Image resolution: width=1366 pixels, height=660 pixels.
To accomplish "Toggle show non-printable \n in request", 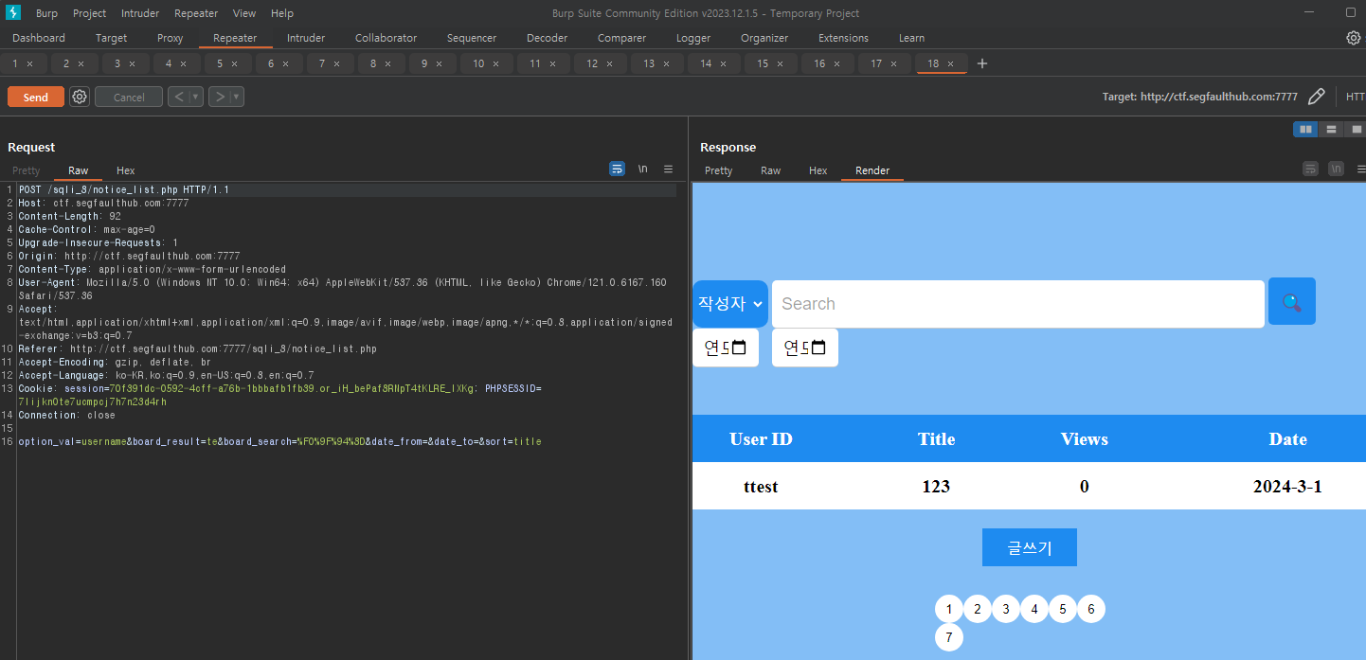I will [642, 169].
